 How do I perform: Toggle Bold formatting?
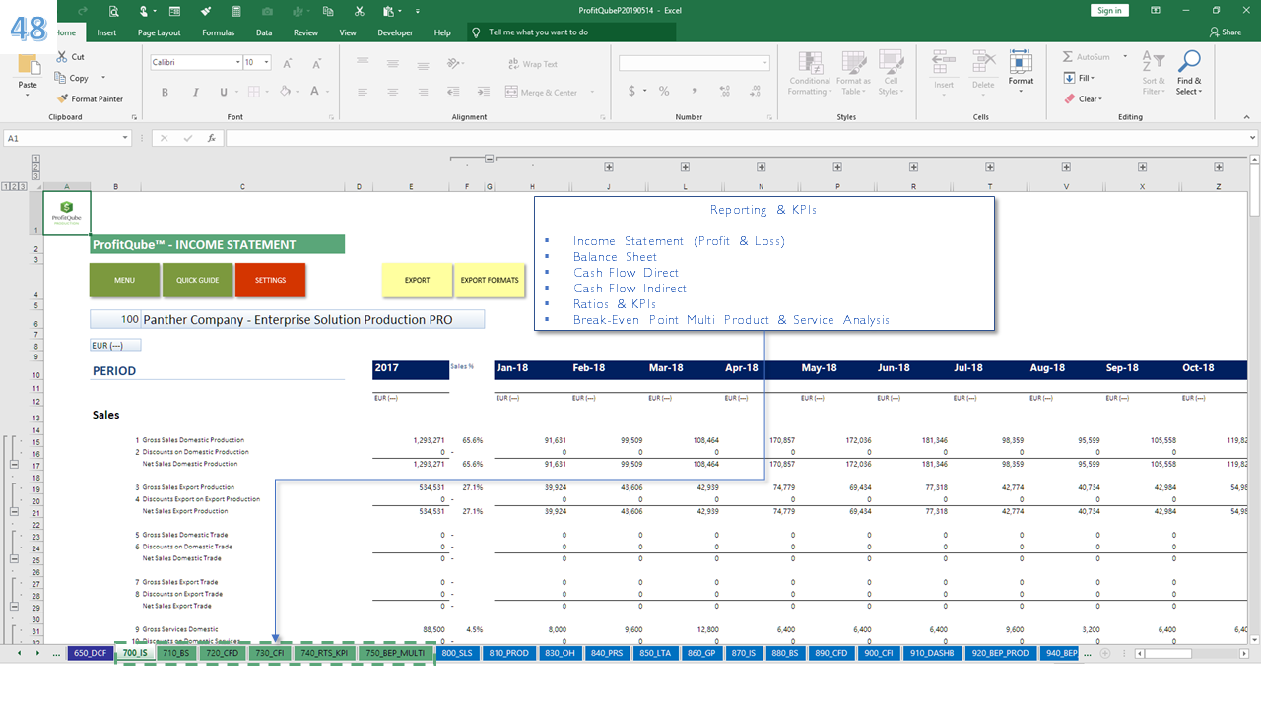(165, 92)
